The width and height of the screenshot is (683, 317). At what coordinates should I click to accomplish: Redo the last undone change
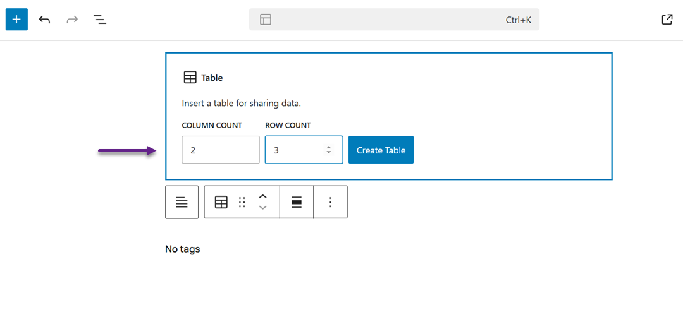[x=72, y=20]
